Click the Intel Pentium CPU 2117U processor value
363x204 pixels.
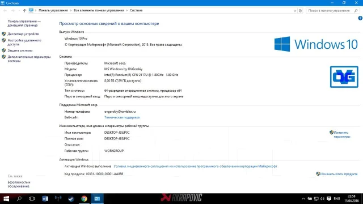141,75
